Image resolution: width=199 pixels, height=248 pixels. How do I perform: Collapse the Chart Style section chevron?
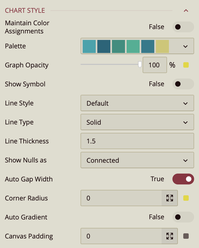click(186, 11)
